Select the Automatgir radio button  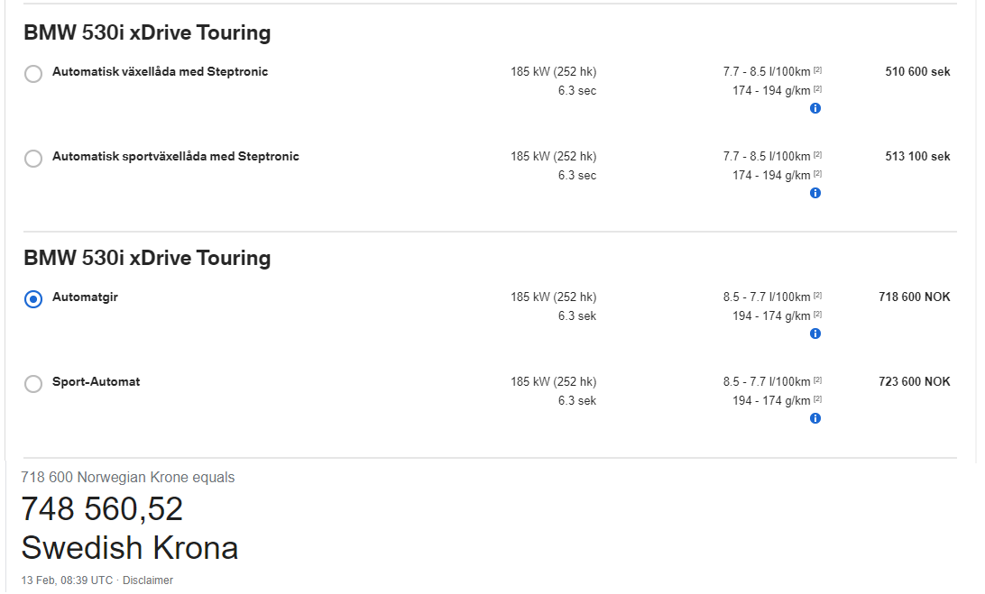point(33,299)
